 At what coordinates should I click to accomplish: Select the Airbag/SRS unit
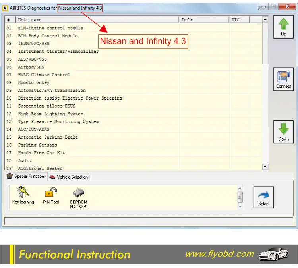pos(134,67)
